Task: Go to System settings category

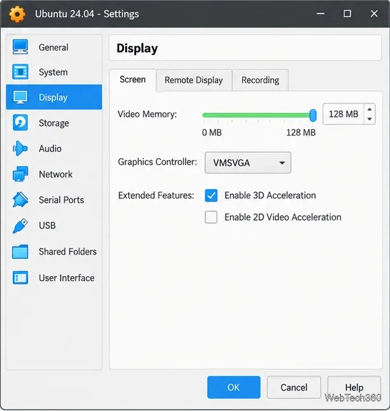Action: click(x=54, y=72)
